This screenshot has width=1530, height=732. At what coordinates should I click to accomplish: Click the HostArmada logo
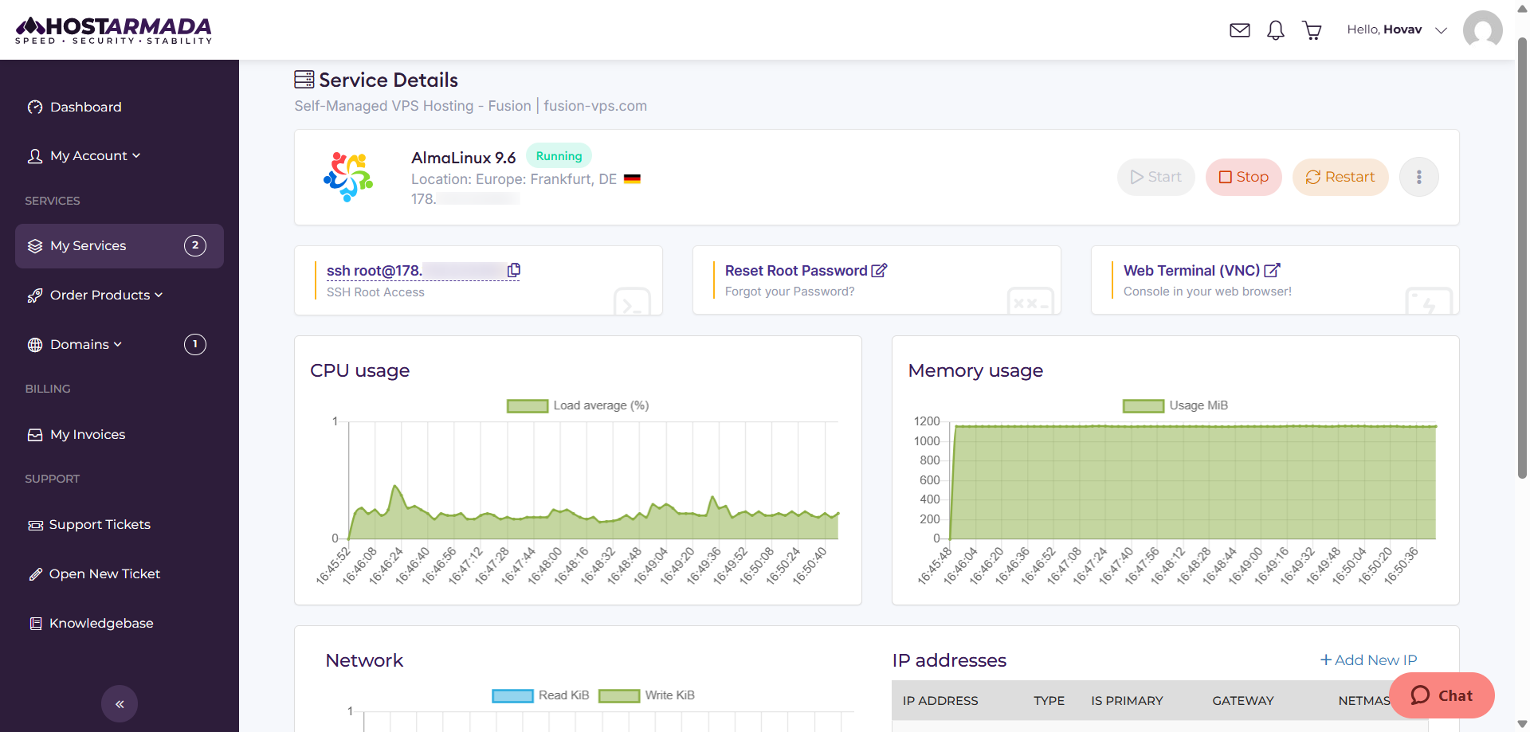(x=114, y=30)
